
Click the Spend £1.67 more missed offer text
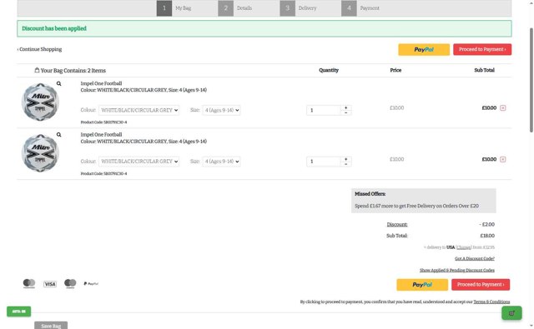(416, 206)
